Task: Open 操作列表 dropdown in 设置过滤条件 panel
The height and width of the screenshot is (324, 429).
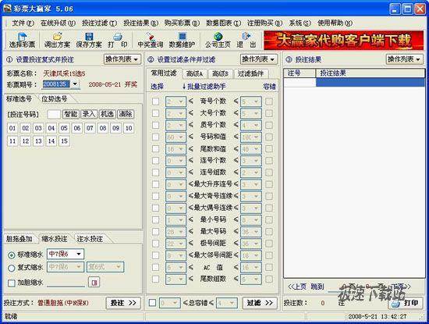Action: click(x=259, y=59)
